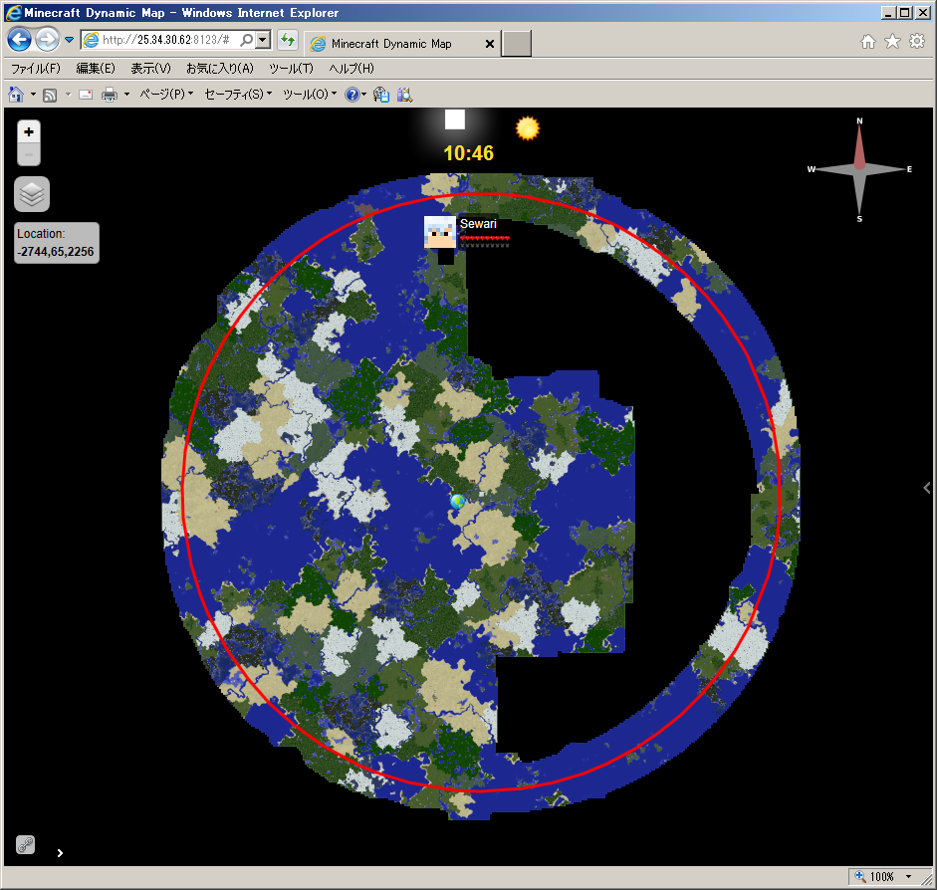This screenshot has width=937, height=890.
Task: Click the Location coordinates box
Action: click(57, 243)
